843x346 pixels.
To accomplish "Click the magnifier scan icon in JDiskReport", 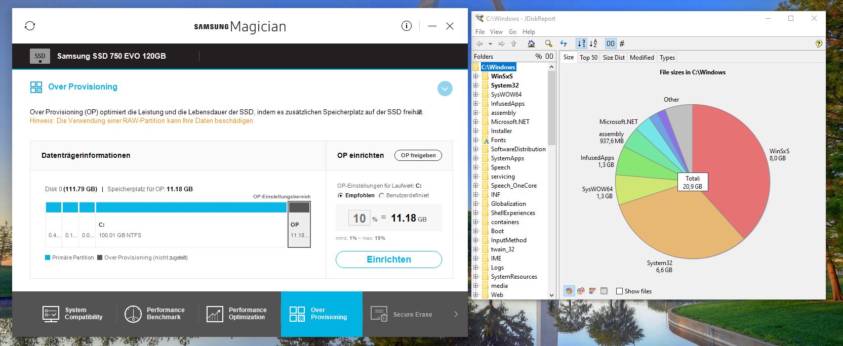I will (548, 44).
